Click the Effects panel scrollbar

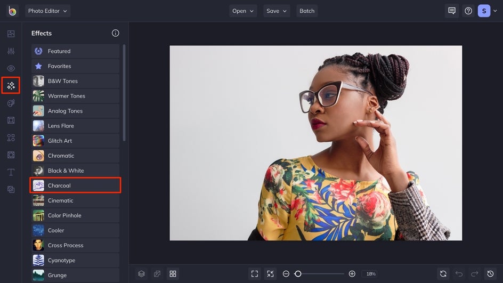124,92
